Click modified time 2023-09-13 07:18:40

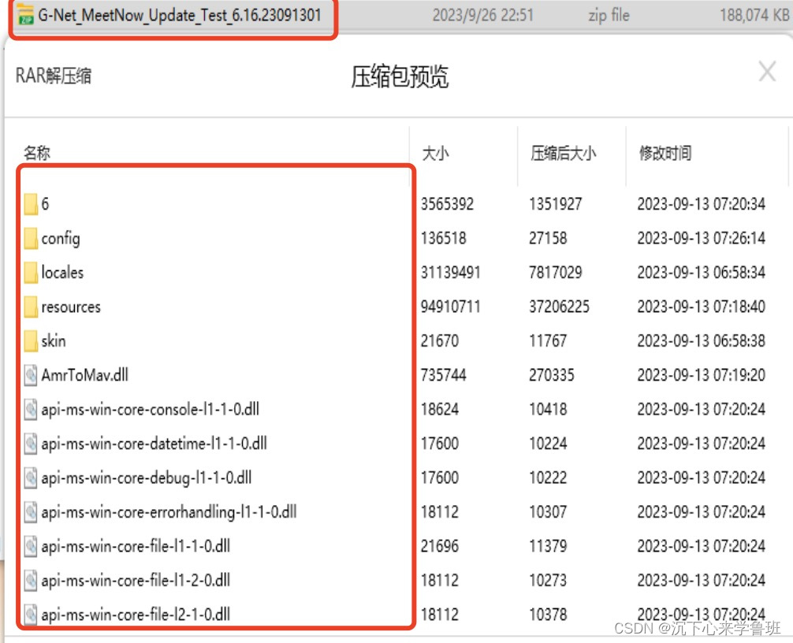point(702,307)
